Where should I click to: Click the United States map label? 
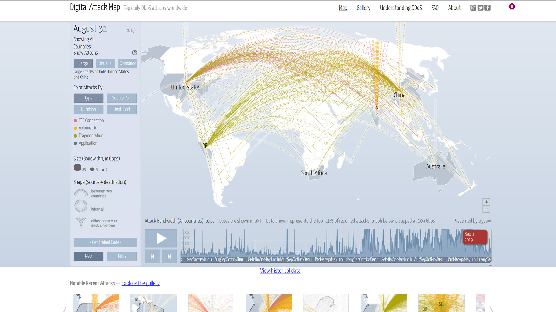[x=186, y=87]
